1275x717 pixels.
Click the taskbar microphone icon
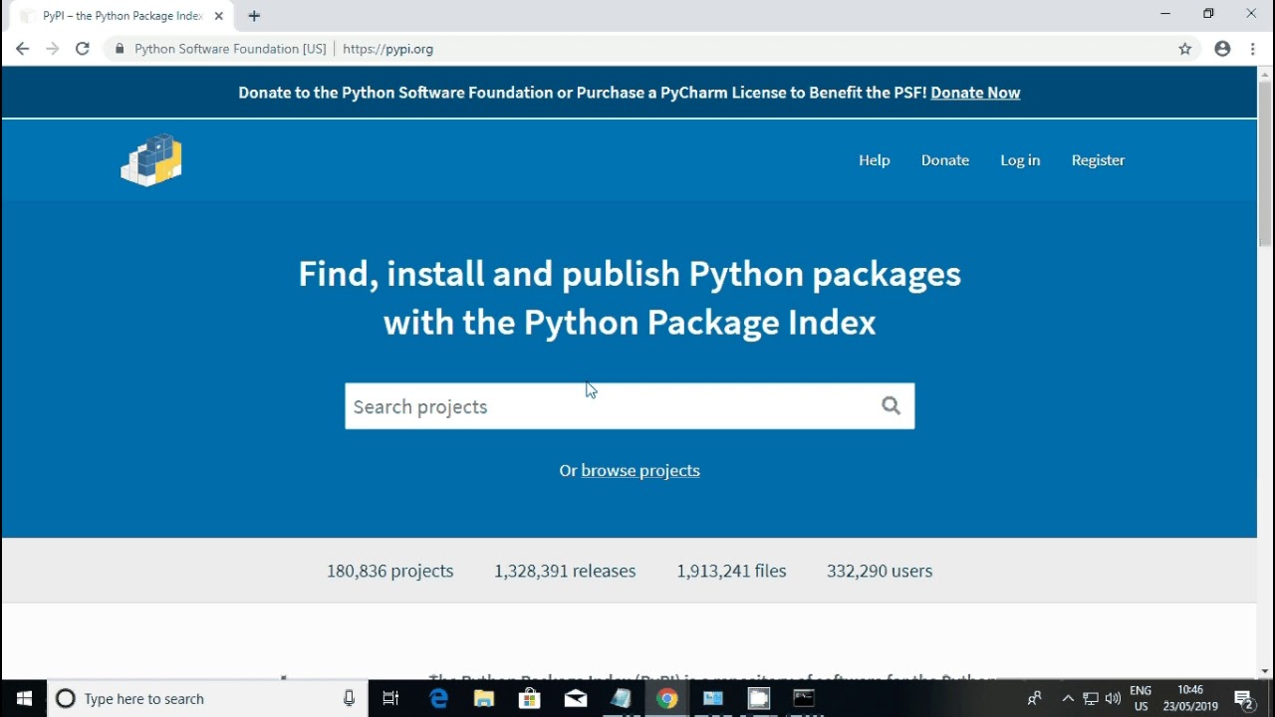point(349,698)
